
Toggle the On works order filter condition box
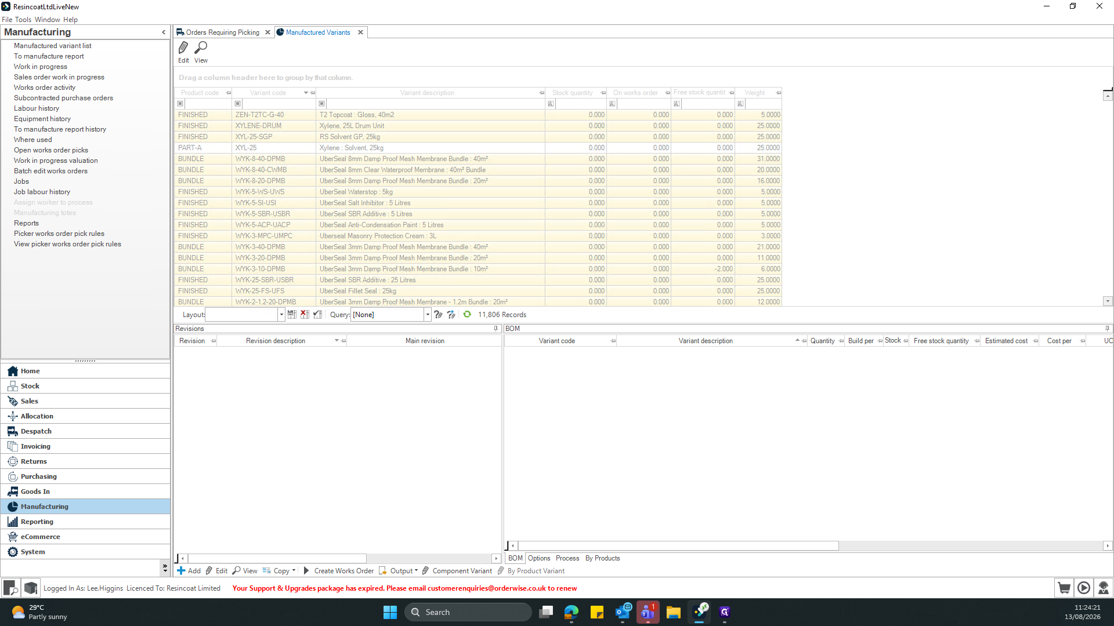pos(613,104)
